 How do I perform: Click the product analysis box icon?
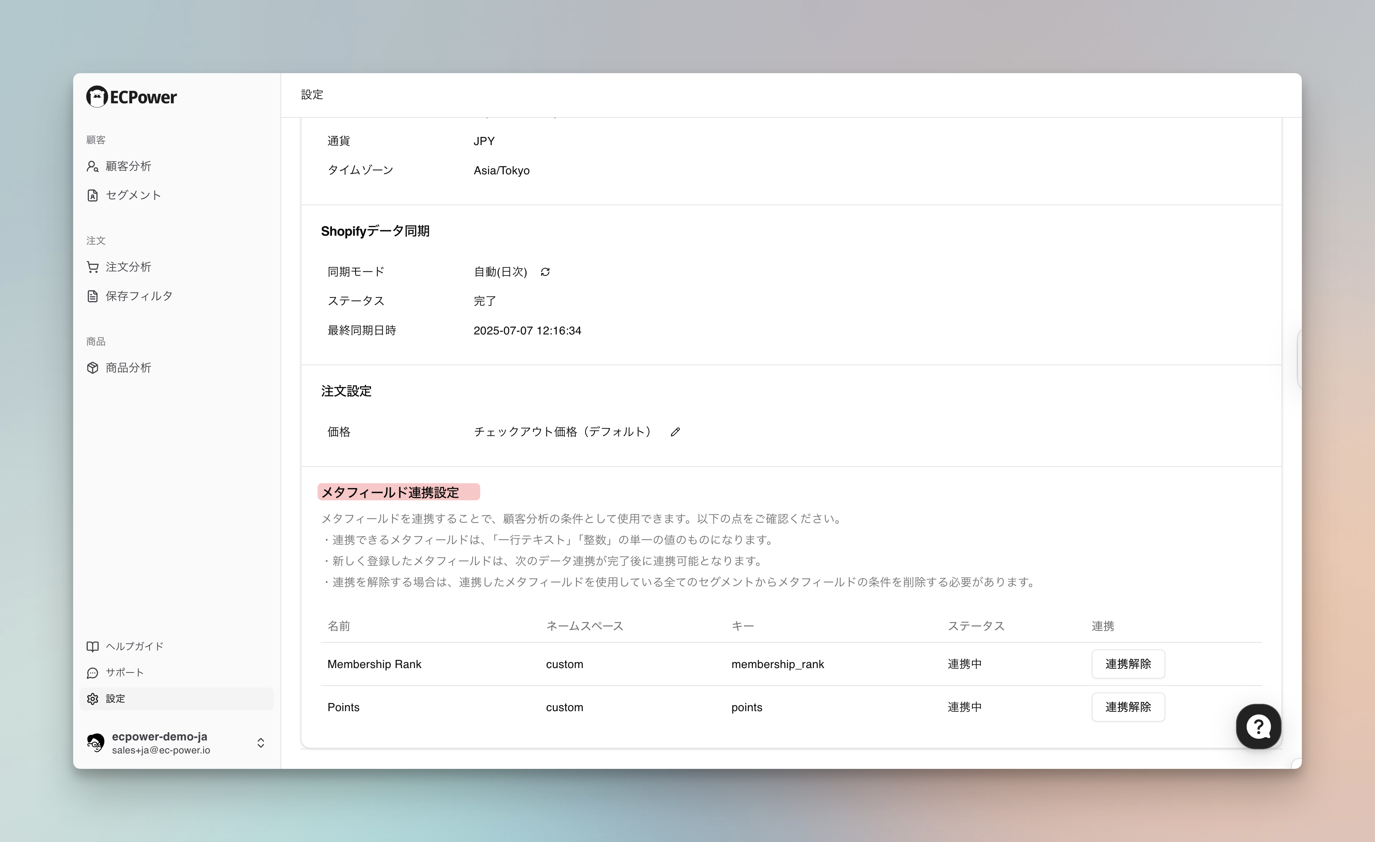[93, 368]
